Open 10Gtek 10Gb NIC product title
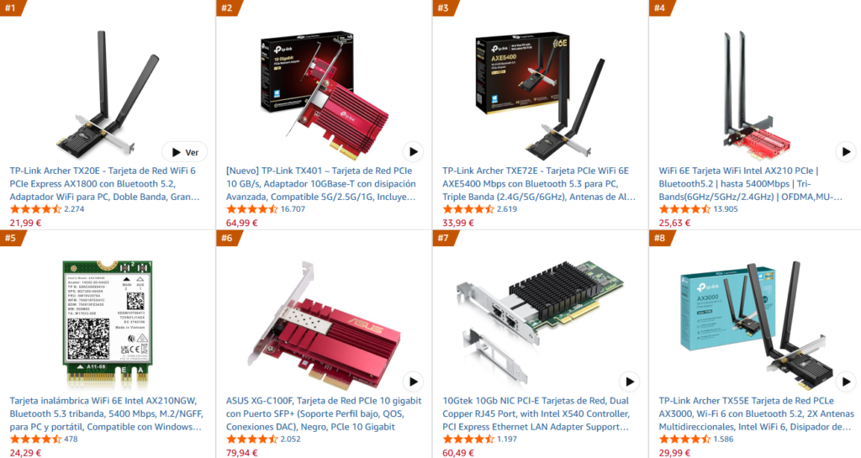This screenshot has height=458, width=861. pyautogui.click(x=536, y=413)
